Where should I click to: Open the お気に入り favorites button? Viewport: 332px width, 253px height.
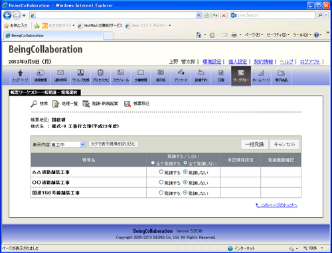pyautogui.click(x=16, y=26)
